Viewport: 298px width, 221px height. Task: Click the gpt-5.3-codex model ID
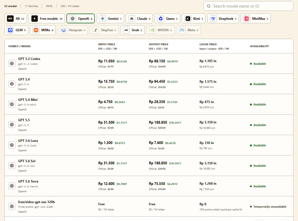click(x=28, y=64)
